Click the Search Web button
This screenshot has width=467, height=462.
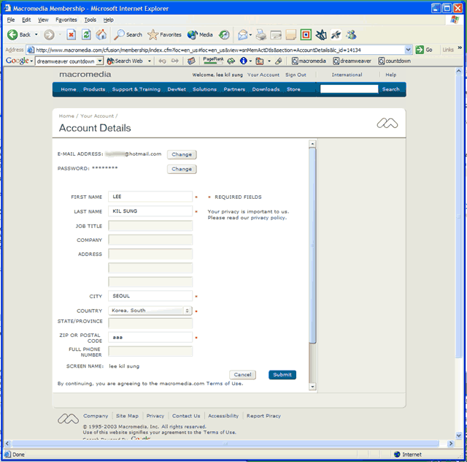click(125, 61)
